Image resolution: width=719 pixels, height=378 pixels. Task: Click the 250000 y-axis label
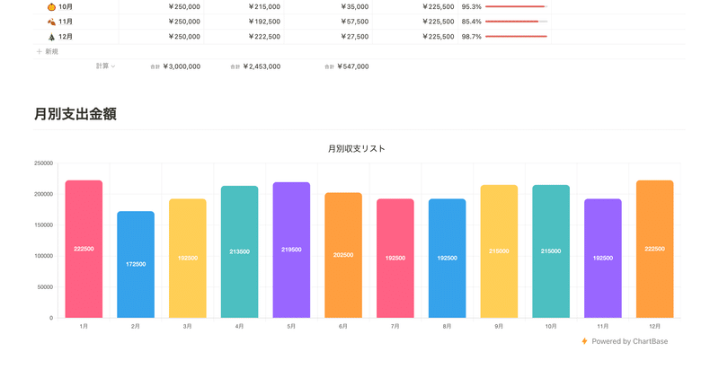(43, 163)
